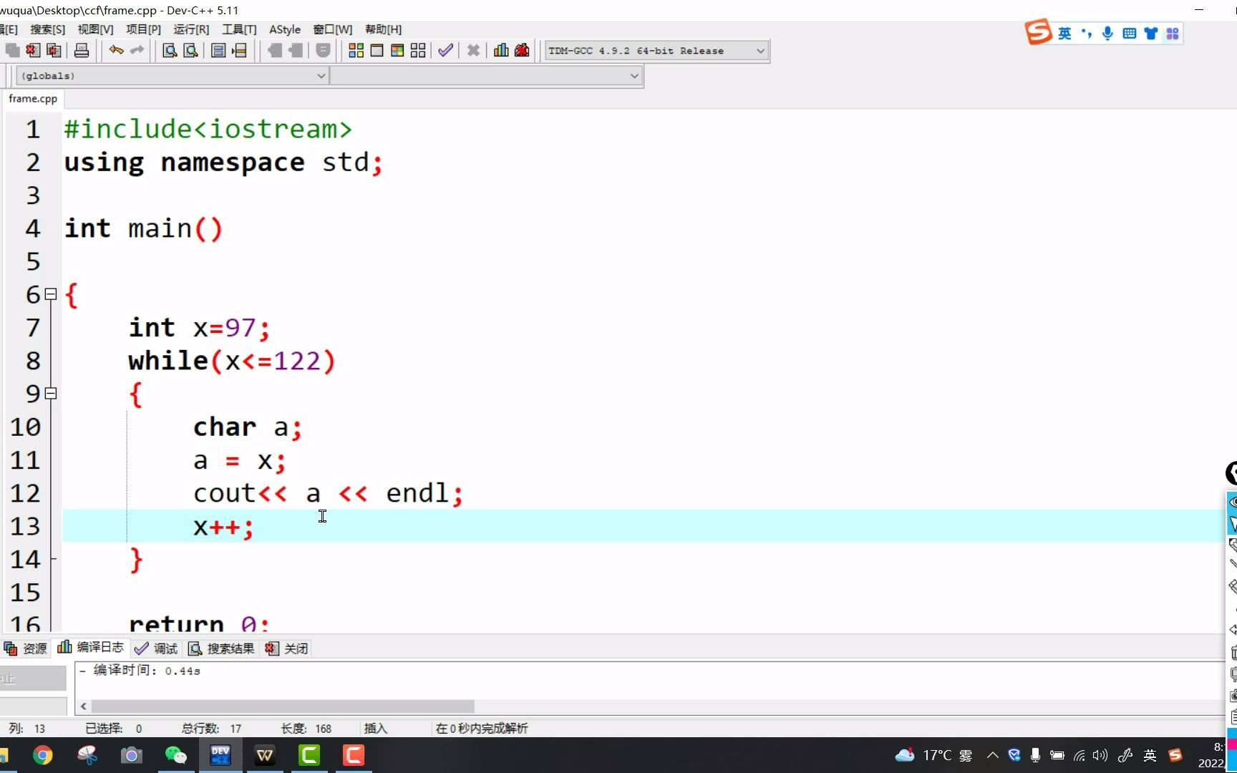The width and height of the screenshot is (1237, 773).
Task: Open the 窗口[W] menu
Action: [333, 29]
